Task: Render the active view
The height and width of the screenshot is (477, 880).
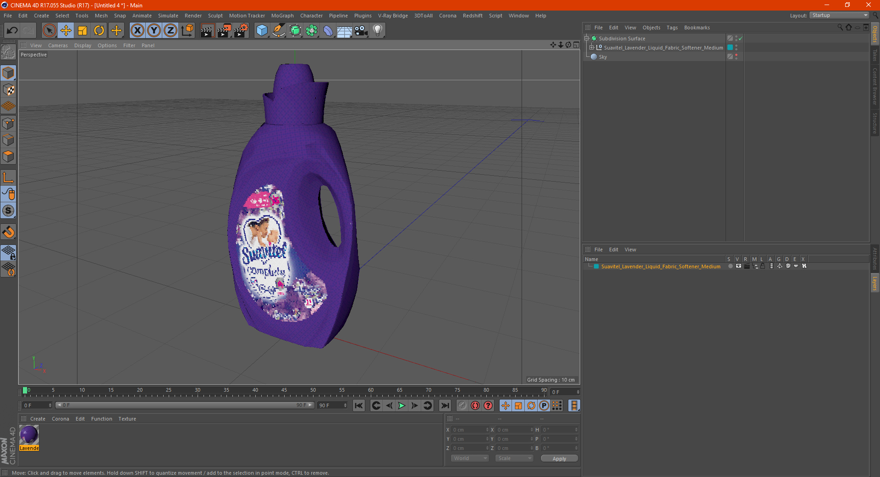Action: coord(207,31)
